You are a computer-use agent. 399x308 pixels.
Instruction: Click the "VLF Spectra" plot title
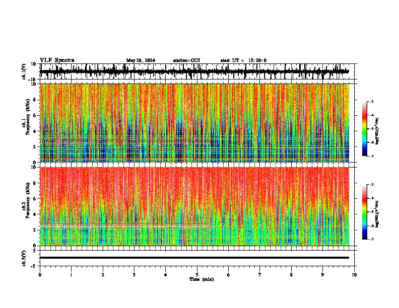57,60
